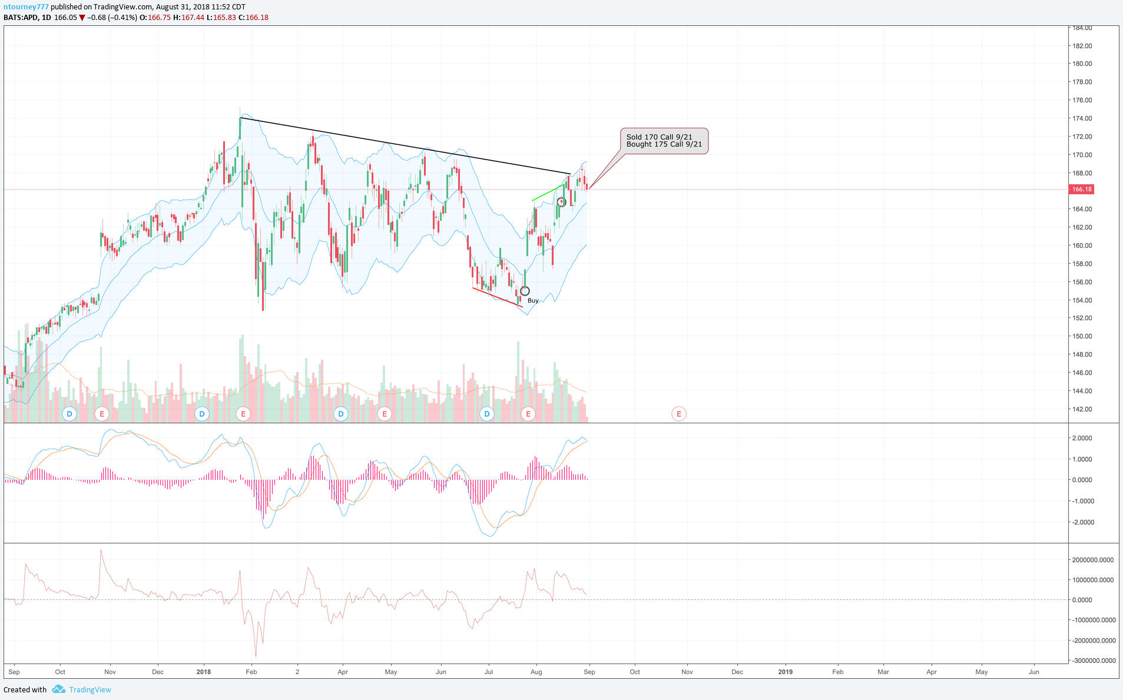Click the change value −0.68 (−0.41%)

coord(112,18)
